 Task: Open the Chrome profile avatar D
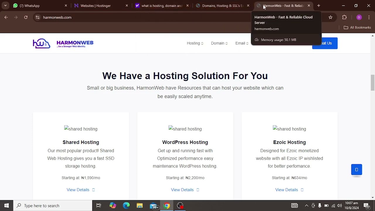pyautogui.click(x=359, y=17)
